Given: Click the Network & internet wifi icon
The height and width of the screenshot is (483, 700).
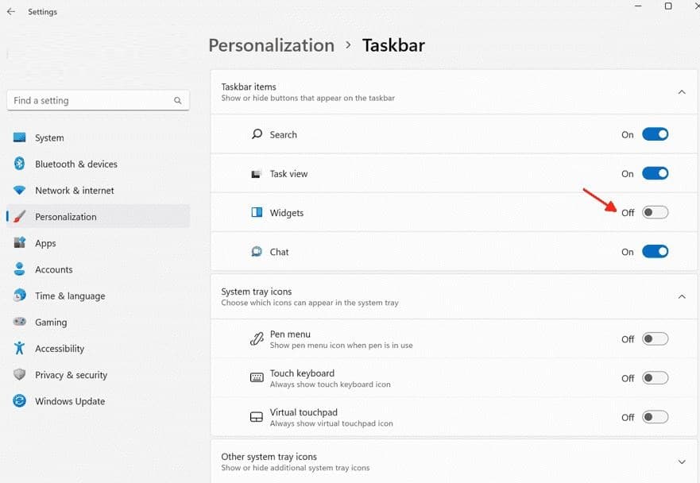Looking at the screenshot, I should pos(20,191).
